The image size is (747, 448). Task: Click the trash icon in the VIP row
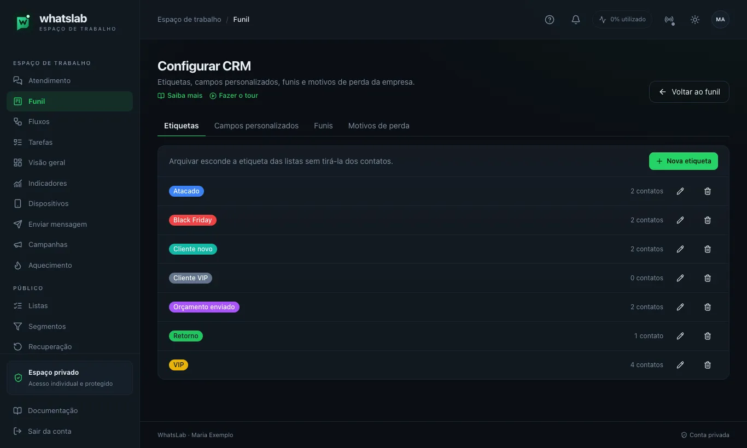click(708, 365)
